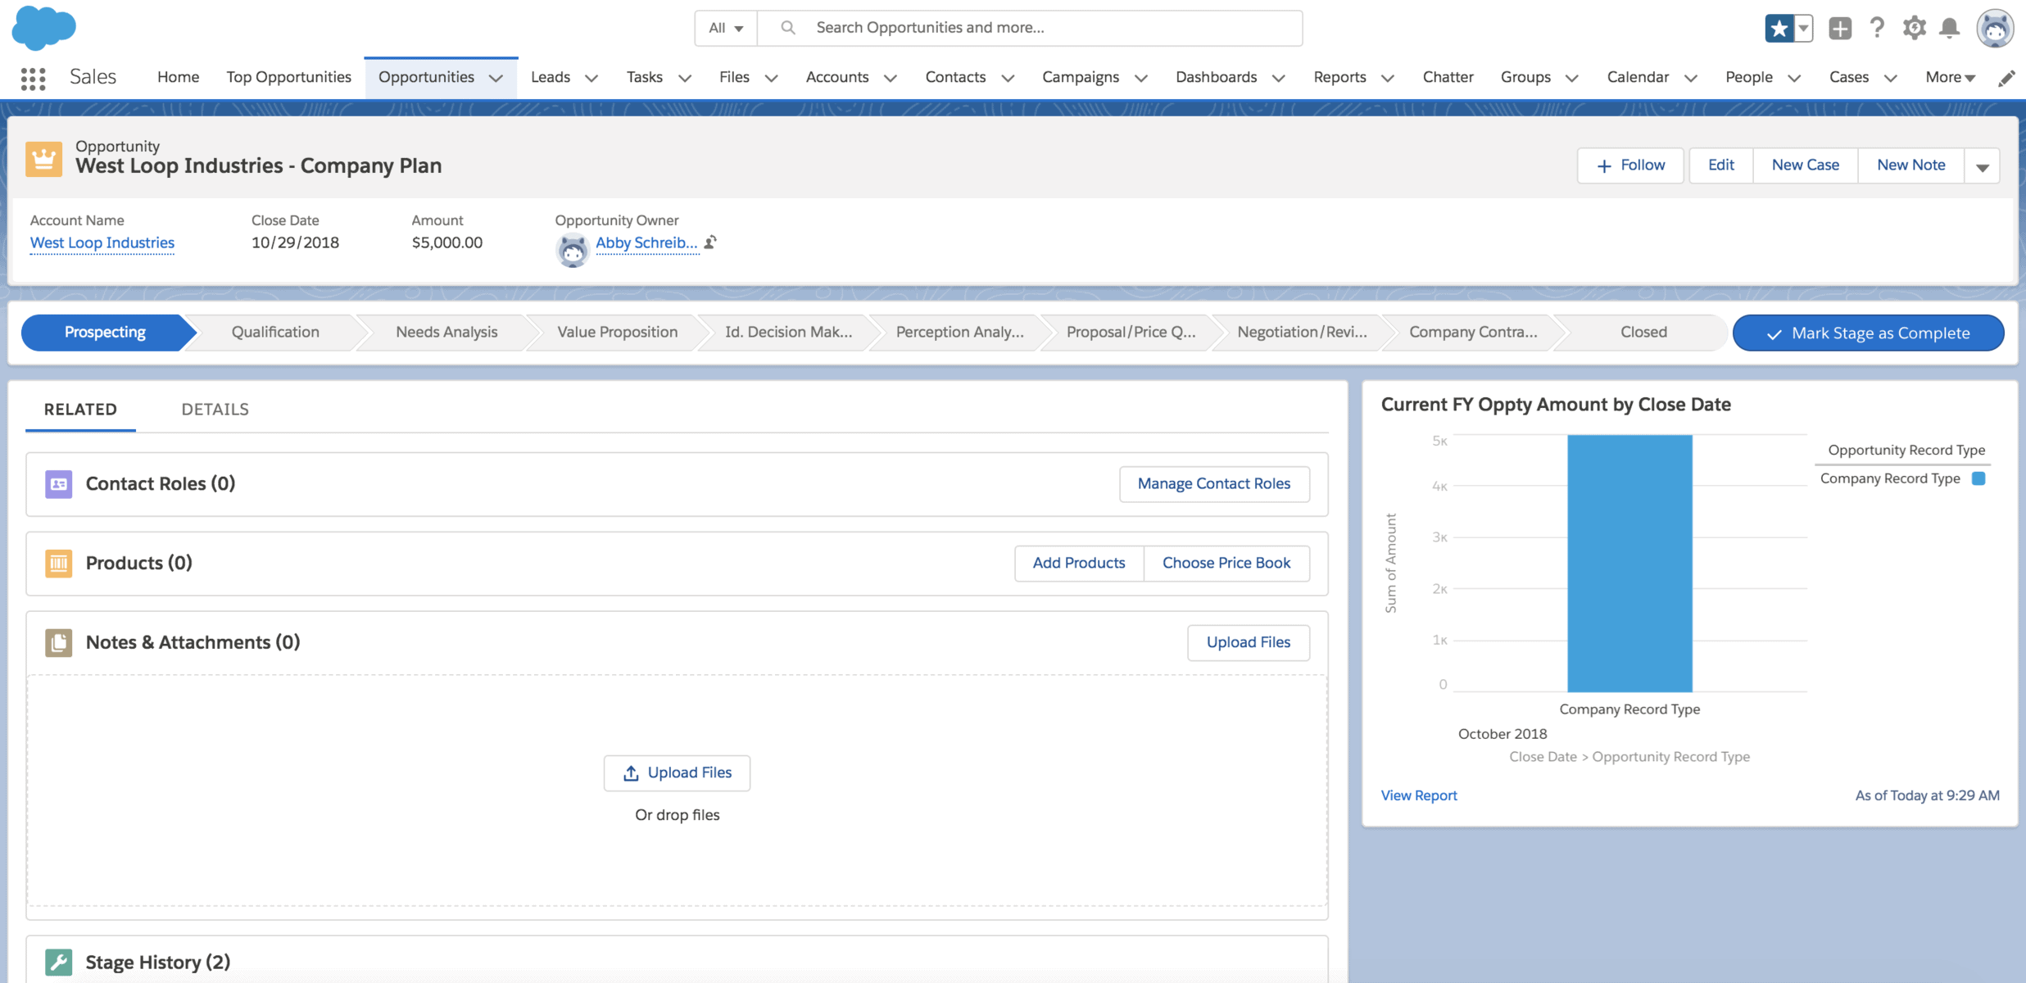Image resolution: width=2026 pixels, height=983 pixels.
Task: Expand the Opportunities tab chevron
Action: (496, 78)
